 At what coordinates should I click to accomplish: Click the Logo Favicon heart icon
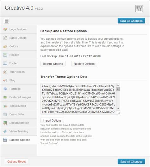pos(5,29)
